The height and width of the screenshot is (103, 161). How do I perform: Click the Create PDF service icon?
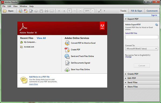pos(67,50)
